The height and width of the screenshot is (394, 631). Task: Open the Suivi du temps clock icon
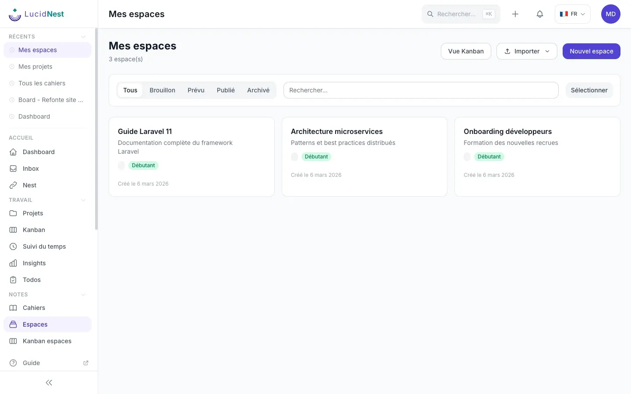[13, 246]
